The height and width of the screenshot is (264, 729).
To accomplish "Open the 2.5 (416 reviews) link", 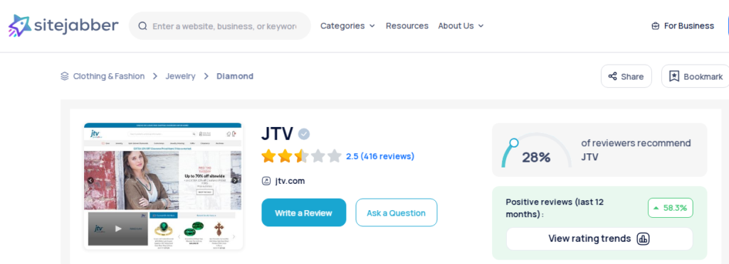I will (x=380, y=157).
